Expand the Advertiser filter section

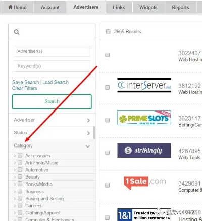pos(52,120)
